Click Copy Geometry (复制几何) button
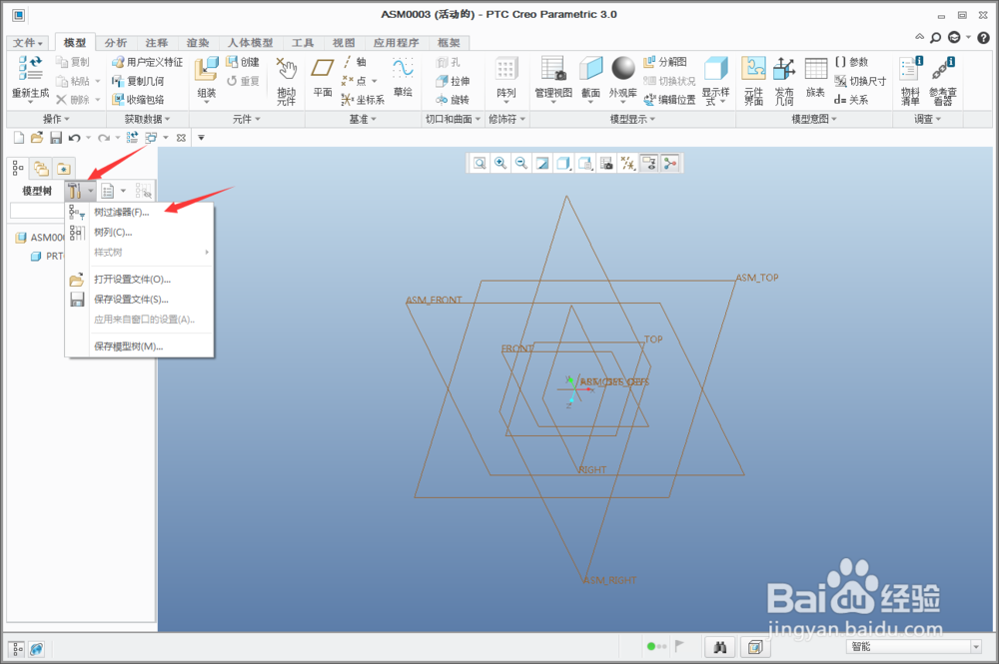Screen dimensions: 999x664 pos(138,81)
